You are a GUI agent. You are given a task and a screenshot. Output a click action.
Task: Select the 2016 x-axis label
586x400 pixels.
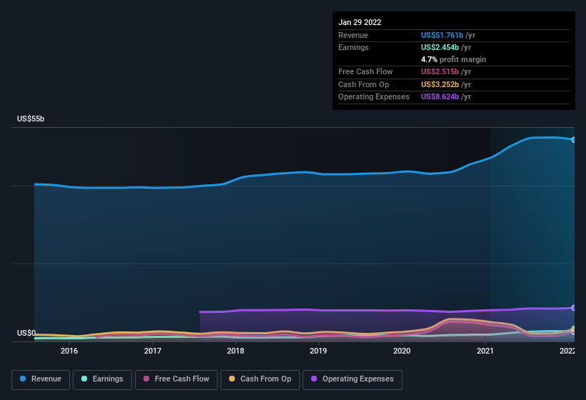pos(69,351)
